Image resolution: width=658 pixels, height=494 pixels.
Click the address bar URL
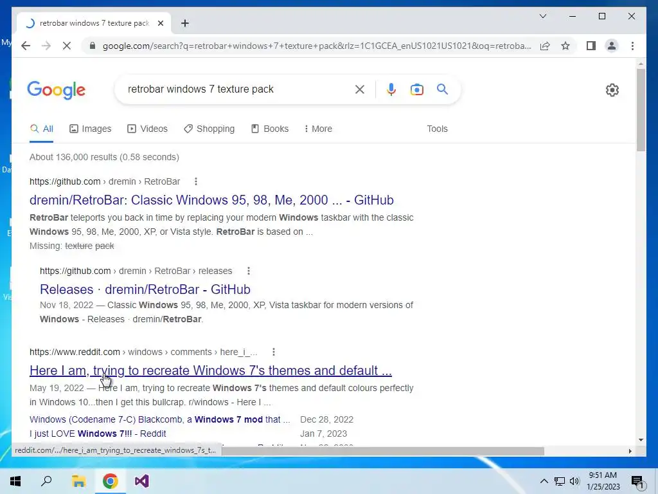(317, 46)
